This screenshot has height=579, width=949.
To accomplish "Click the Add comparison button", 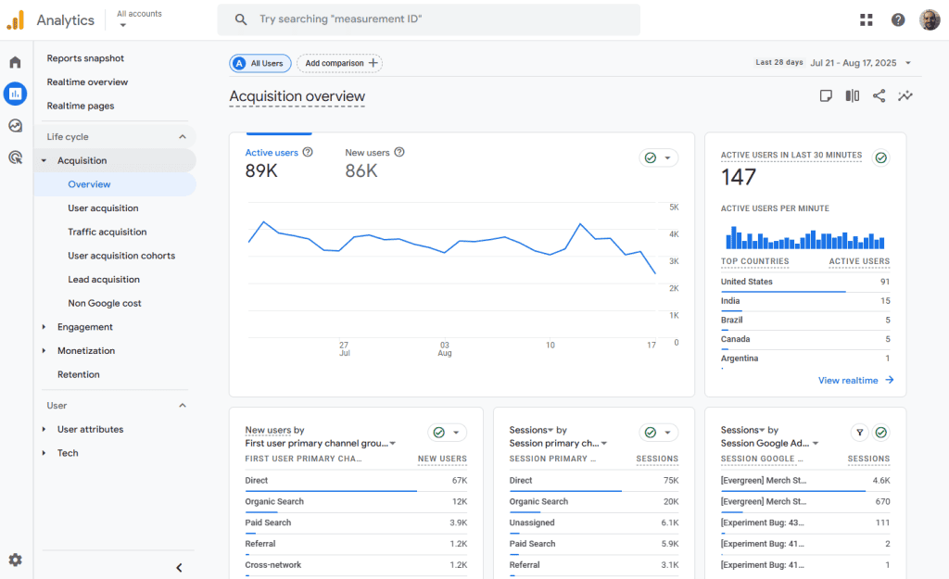I will [339, 63].
